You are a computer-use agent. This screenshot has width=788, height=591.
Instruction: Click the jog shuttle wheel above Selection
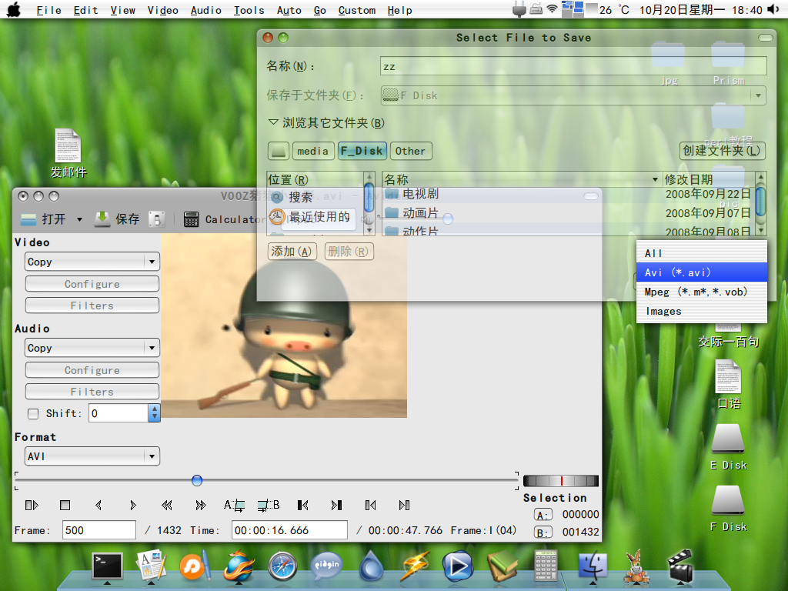(x=561, y=481)
